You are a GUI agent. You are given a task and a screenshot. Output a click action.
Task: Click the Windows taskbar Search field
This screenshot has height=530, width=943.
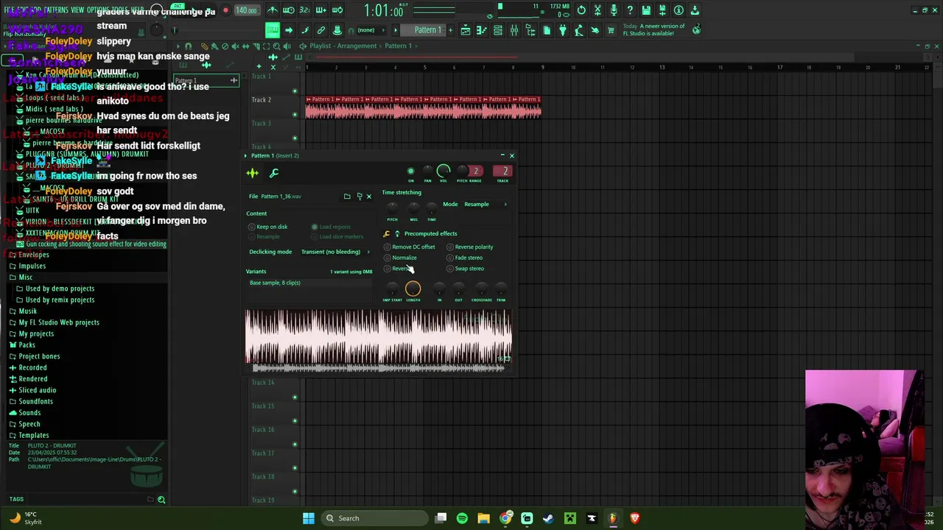pos(374,518)
